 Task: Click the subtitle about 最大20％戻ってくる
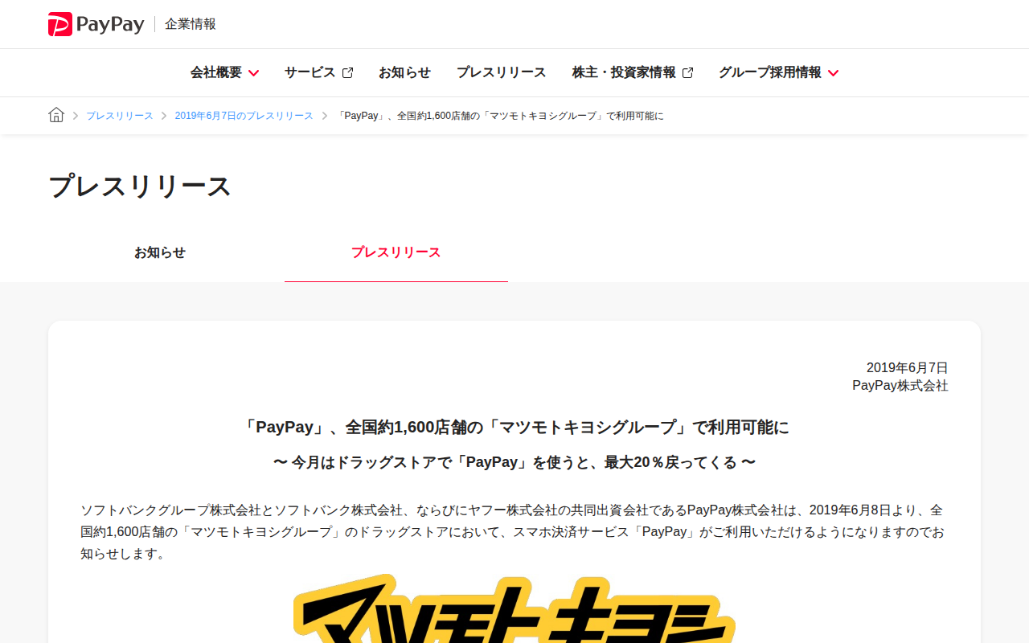[x=514, y=463]
